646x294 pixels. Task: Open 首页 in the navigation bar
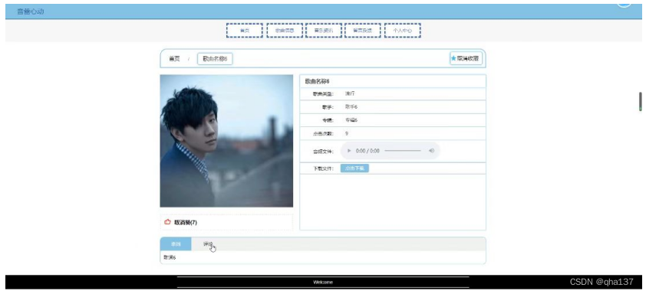tap(244, 31)
